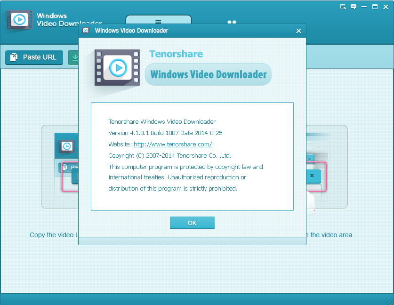Click the main app film-strip logo
Screen dimensions: 394x305
(x=20, y=20)
